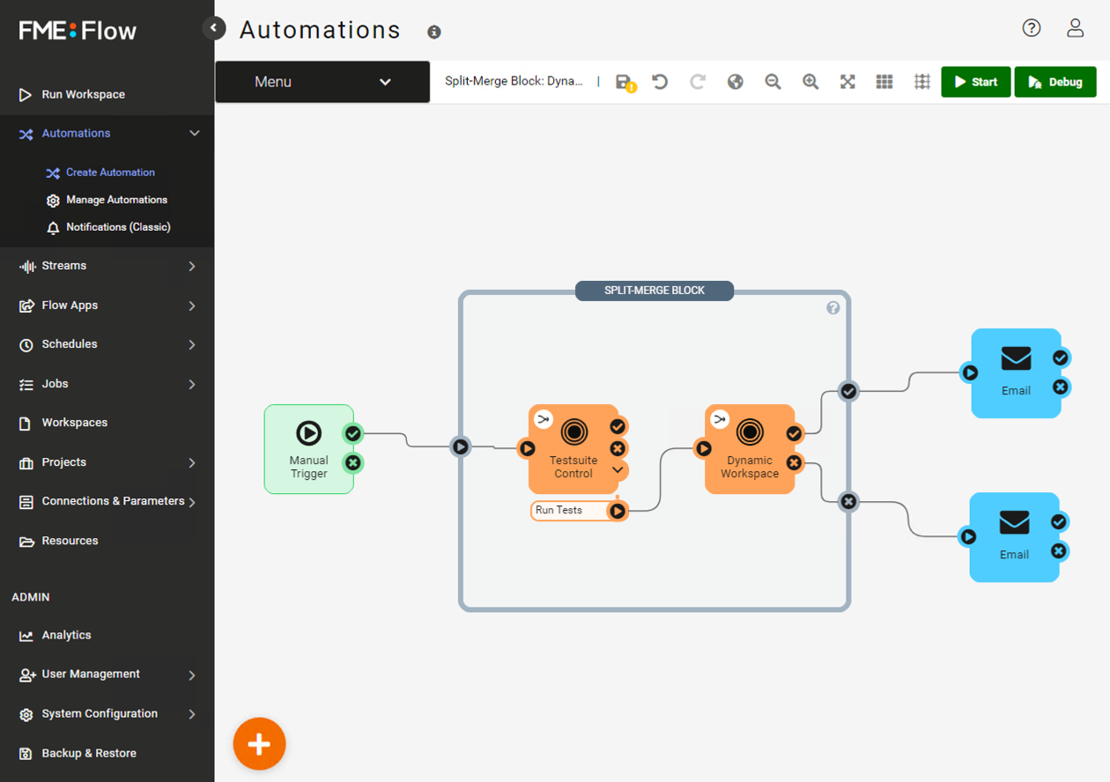The image size is (1110, 782).
Task: Open the help question mark icon
Action: [1031, 27]
